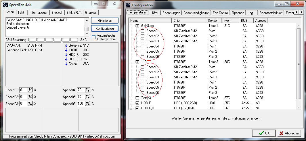The image size is (306, 141).
Task: Expand the HDD F tree node
Action: pos(131,103)
